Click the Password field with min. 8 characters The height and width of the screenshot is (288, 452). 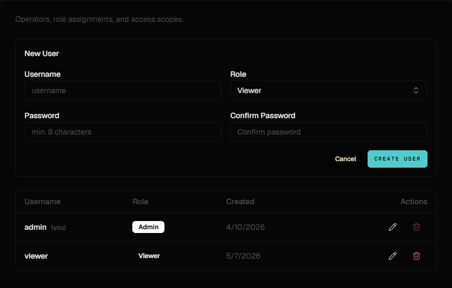[x=123, y=132]
